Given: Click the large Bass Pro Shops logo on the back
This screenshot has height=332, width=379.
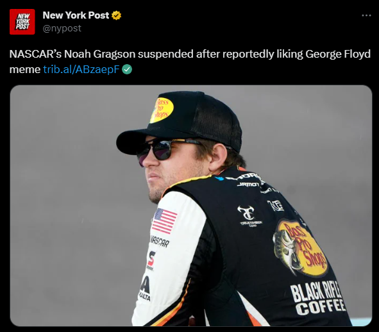Looking at the screenshot, I should point(301,247).
